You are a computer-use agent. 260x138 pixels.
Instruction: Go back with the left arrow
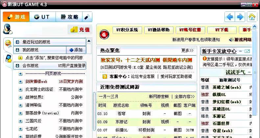click(x=230, y=17)
